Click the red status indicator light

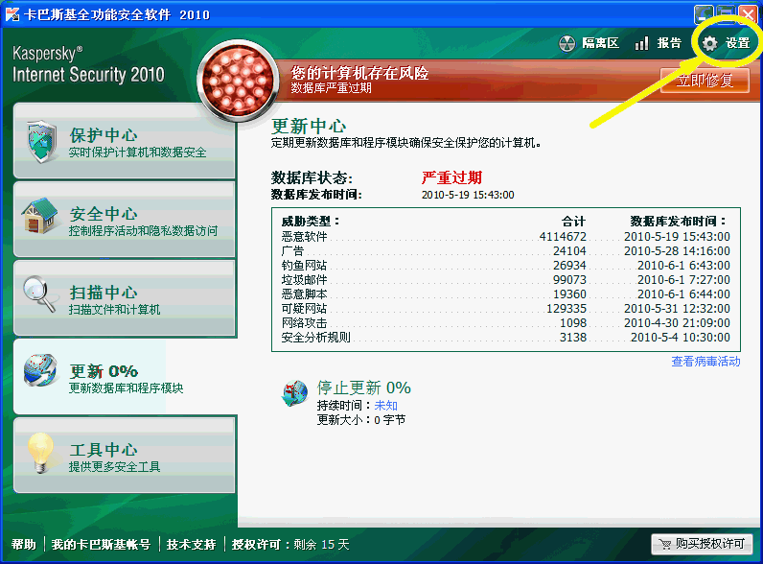pos(238,81)
